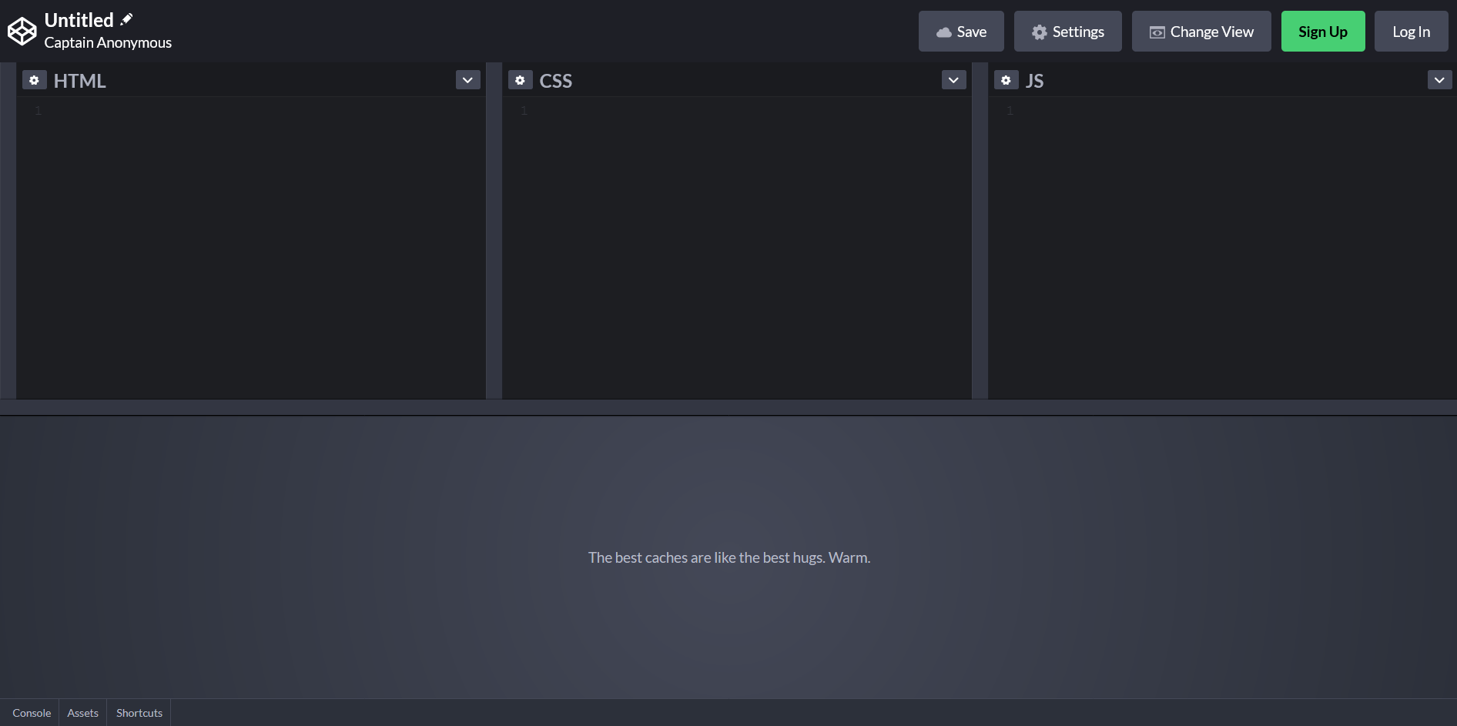
Task: Open pen Settings with gear button
Action: (x=1067, y=32)
